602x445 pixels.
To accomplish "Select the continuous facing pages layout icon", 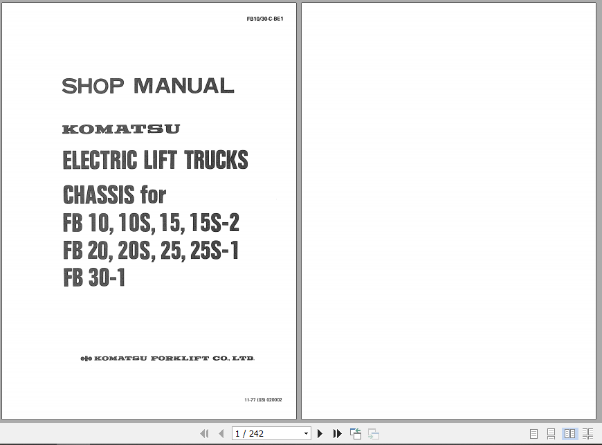I will pos(587,433).
